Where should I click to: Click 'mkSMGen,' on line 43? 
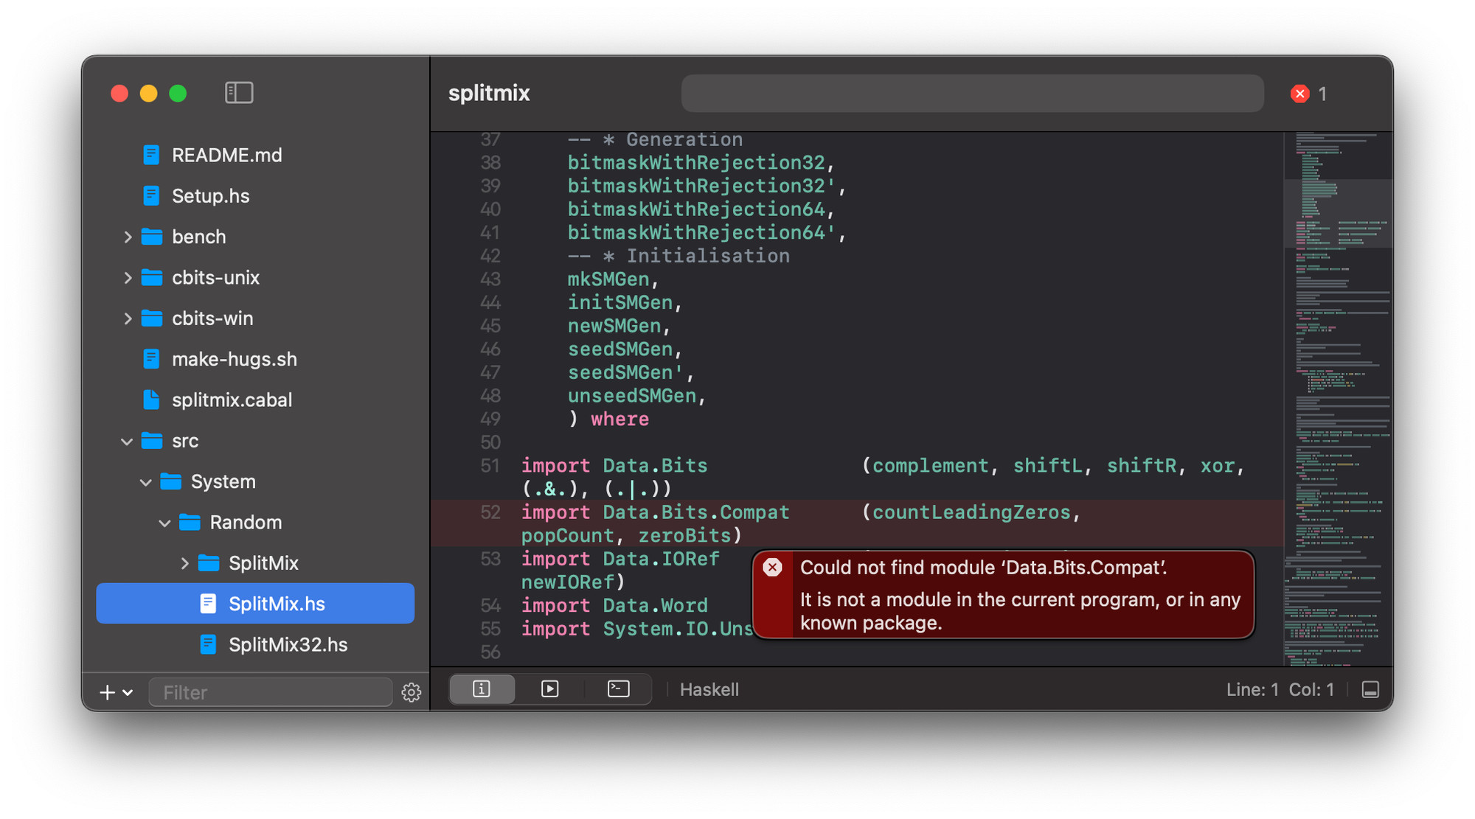(x=613, y=279)
